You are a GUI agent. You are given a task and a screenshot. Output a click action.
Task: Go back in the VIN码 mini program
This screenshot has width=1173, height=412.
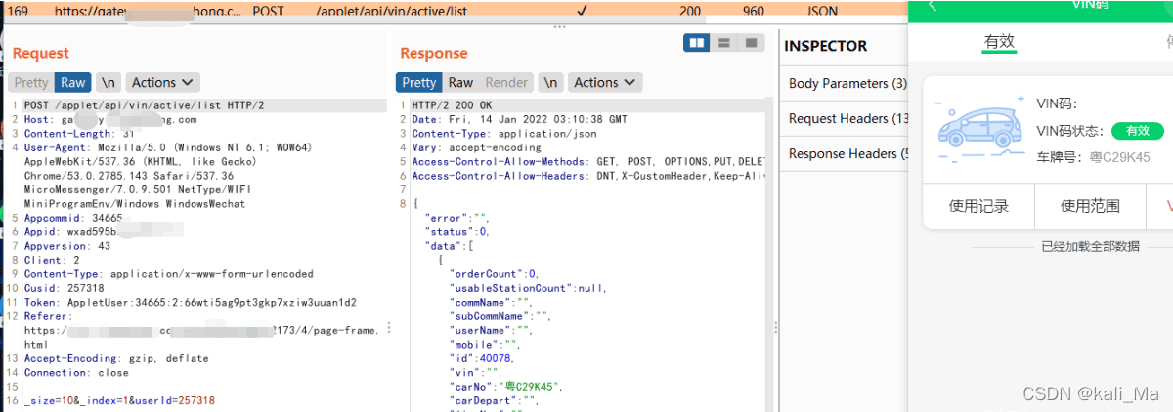[x=932, y=6]
